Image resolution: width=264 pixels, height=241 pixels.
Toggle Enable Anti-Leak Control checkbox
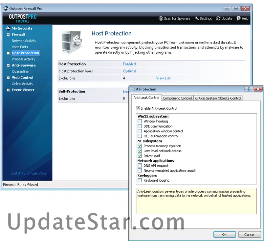tap(138, 108)
